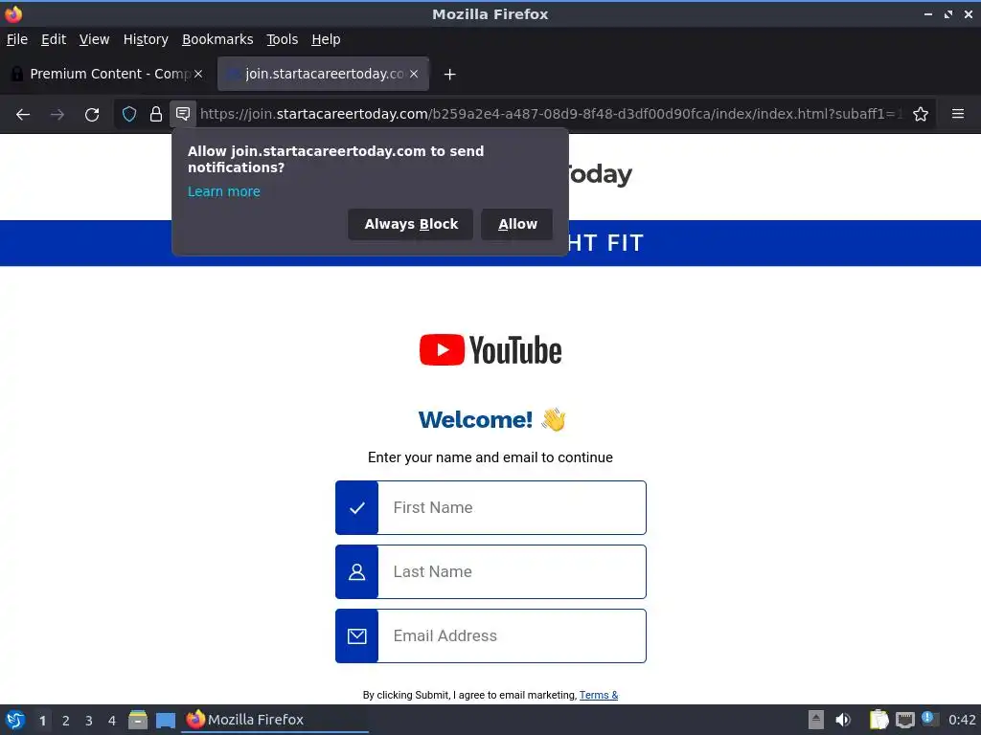Click 'Enter your name and email to continue'

pyautogui.click(x=490, y=457)
